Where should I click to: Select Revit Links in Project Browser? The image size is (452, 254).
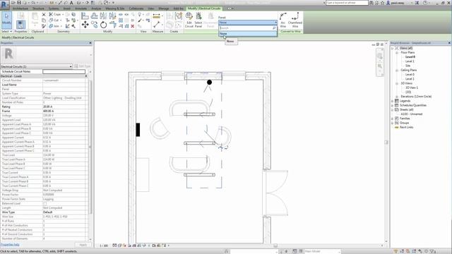coord(407,127)
